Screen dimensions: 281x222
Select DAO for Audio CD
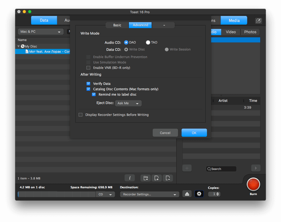tap(126, 42)
